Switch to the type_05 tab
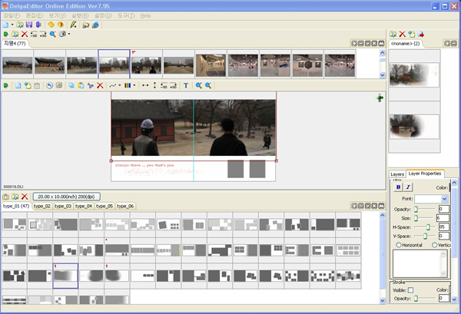 coord(104,207)
